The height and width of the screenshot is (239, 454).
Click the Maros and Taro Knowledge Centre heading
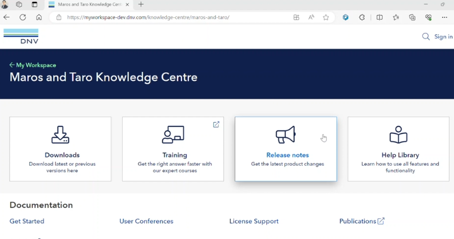(x=103, y=77)
